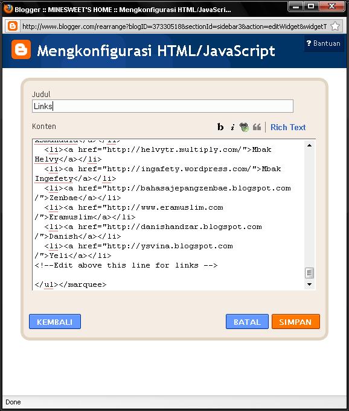Click the Blogger logo in header
The height and width of the screenshot is (411, 349).
(21, 49)
